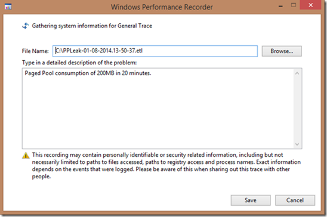Click the description scrollbar up arrow
Screen dimensions: 327x217
tap(297, 73)
